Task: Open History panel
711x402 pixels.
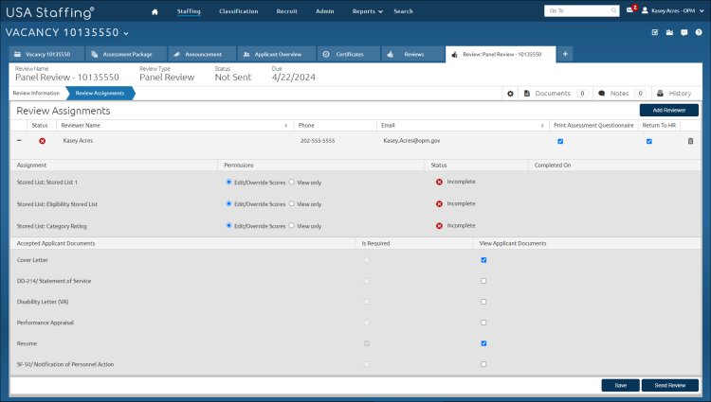Action: coord(674,94)
